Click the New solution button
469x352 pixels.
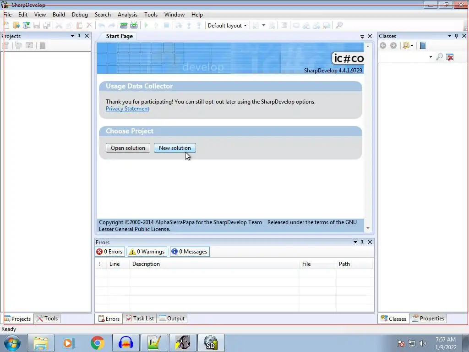pos(175,148)
